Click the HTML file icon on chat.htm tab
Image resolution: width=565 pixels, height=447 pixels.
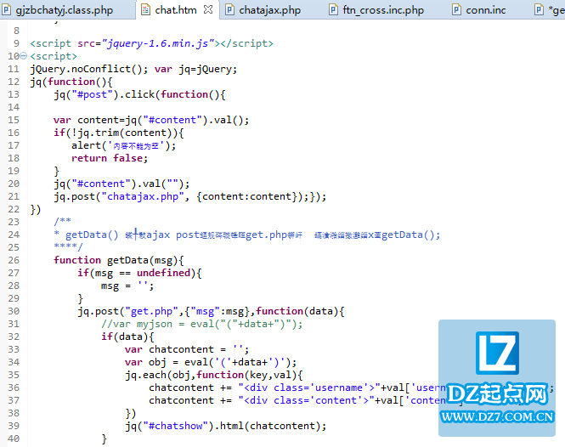[x=145, y=10]
